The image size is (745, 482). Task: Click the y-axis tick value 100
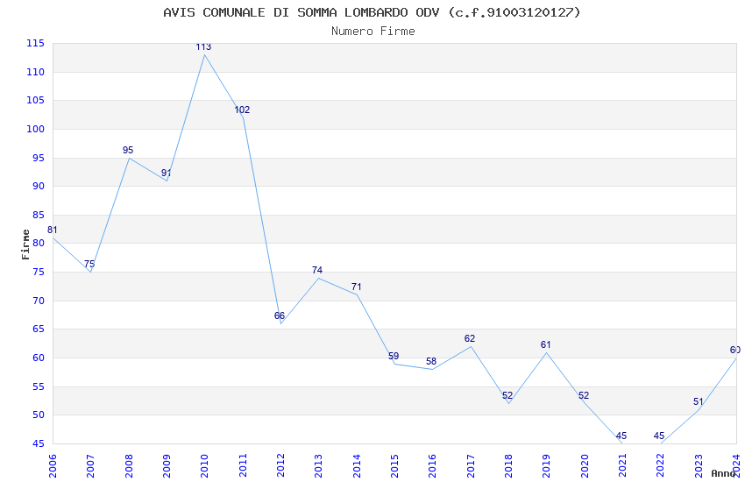click(35, 129)
